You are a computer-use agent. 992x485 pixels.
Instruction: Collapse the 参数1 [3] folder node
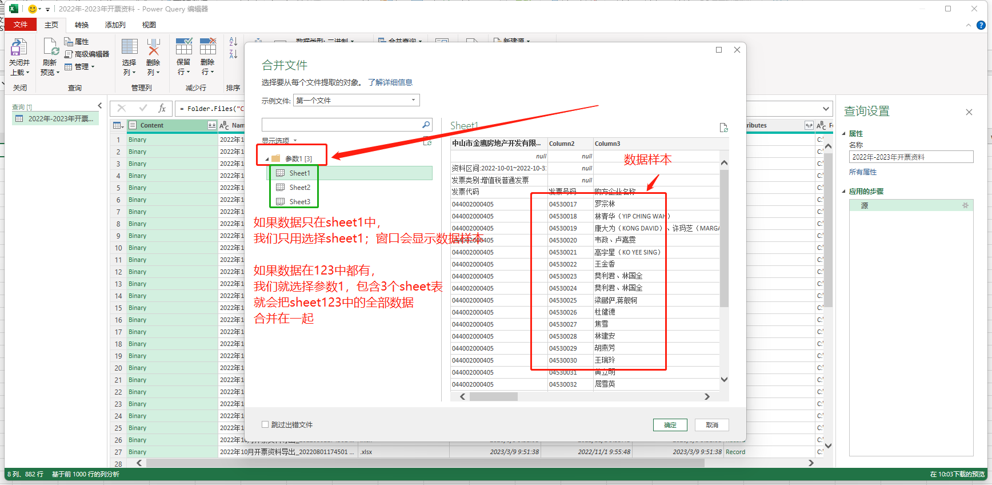[267, 159]
